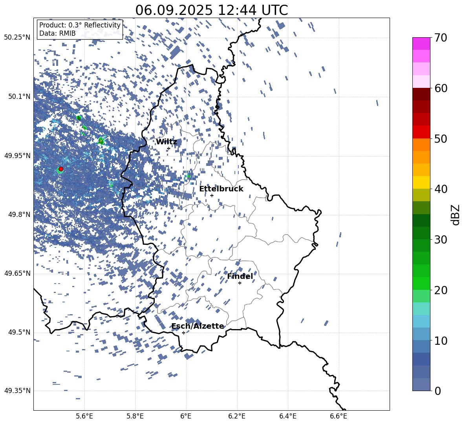Pick the bright red 50 dBZ colorbar segment

[x=421, y=132]
